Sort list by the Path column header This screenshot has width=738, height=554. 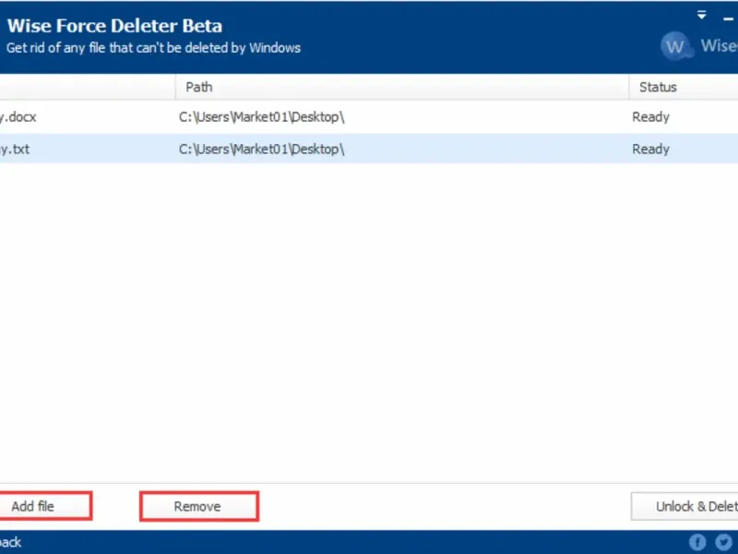point(198,87)
